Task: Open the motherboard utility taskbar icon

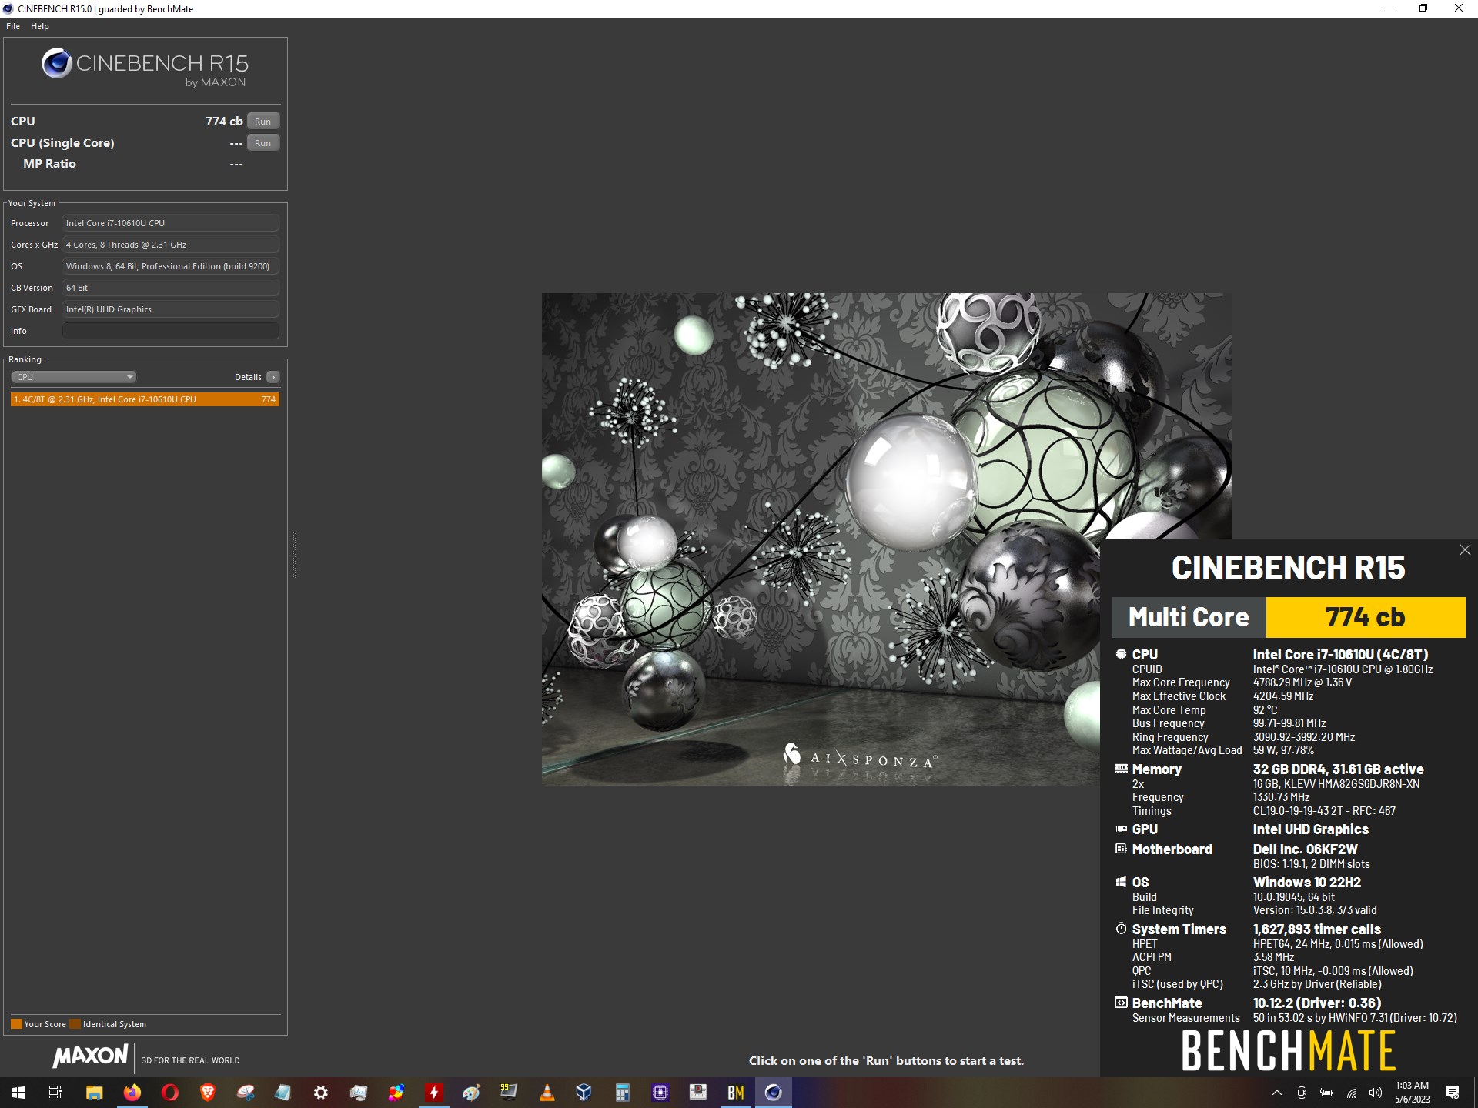Action: pos(698,1093)
